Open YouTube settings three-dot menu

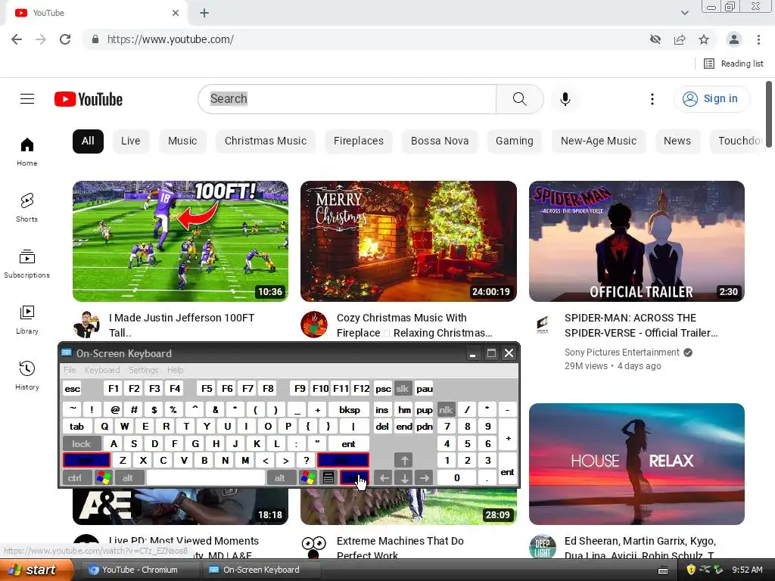coord(652,99)
